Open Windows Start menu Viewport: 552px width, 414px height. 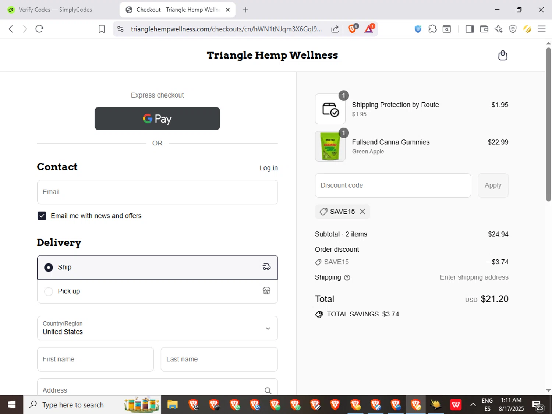(11, 405)
